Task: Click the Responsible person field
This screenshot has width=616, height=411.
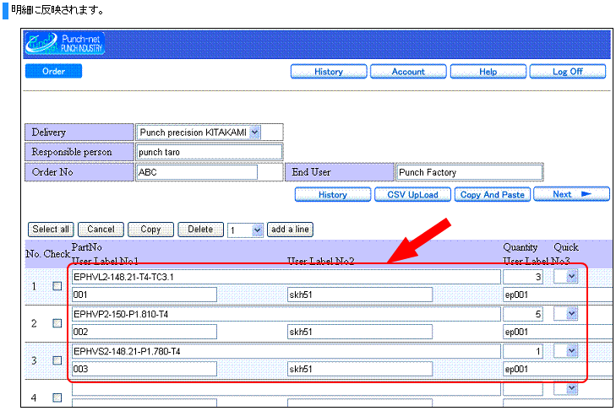Action: point(210,152)
